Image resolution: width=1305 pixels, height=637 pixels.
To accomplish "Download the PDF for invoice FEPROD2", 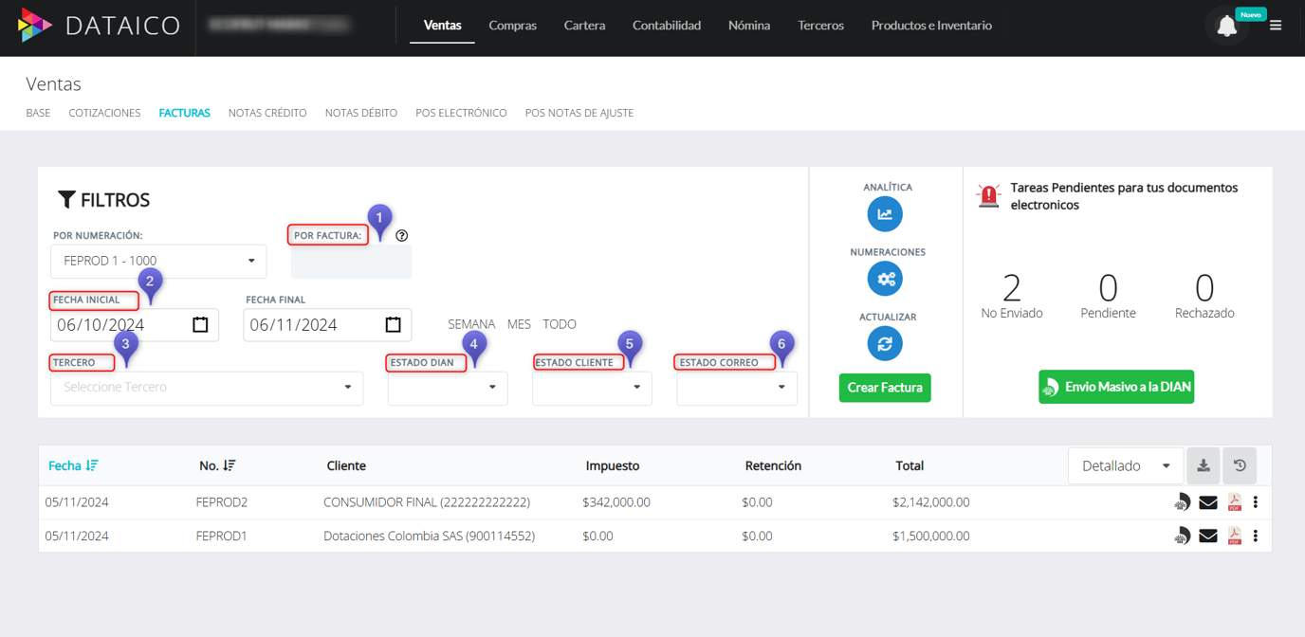I will click(x=1234, y=501).
